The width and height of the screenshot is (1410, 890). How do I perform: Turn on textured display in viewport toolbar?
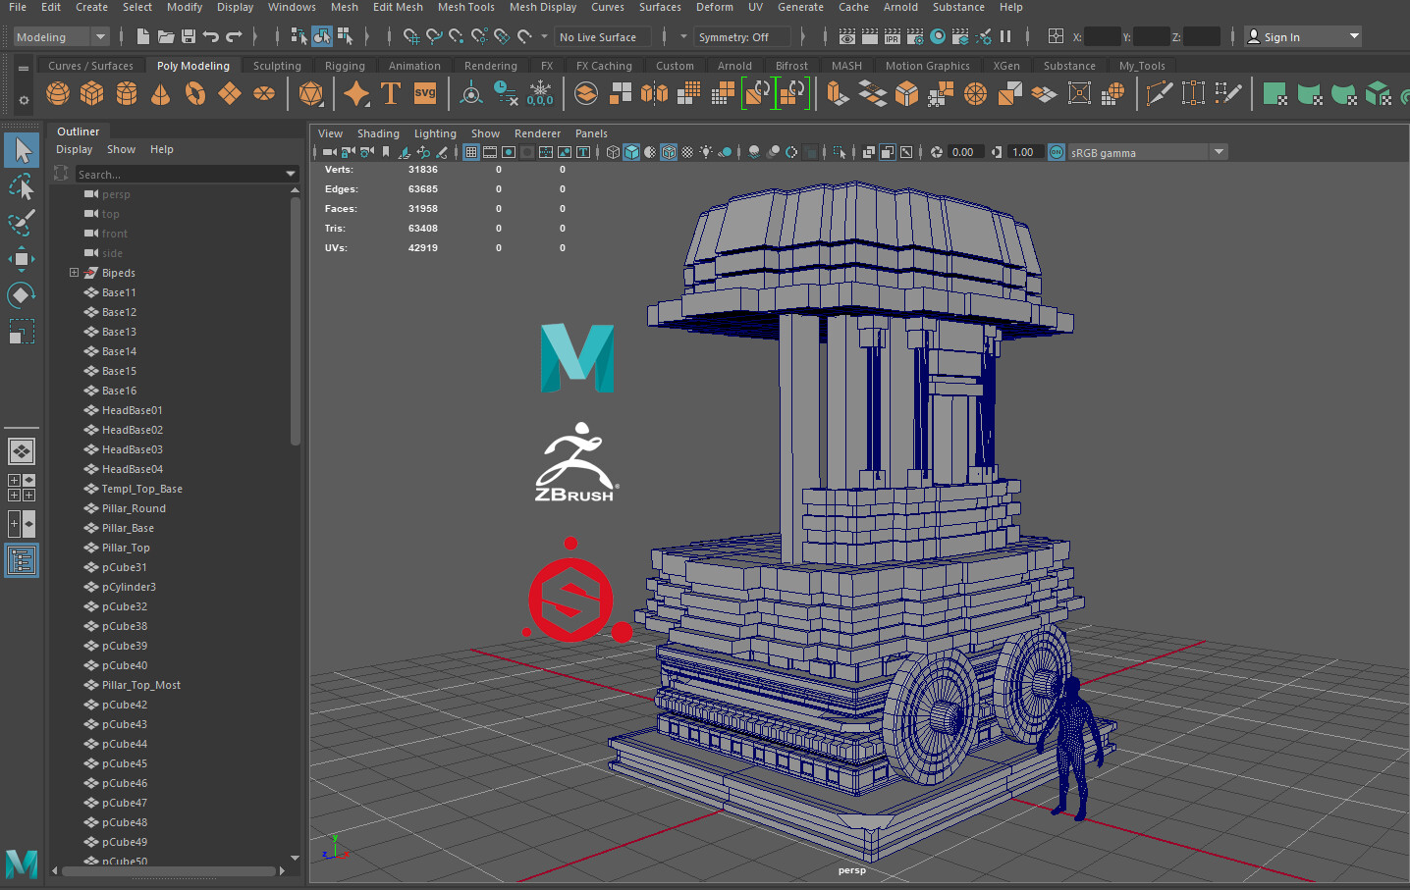pyautogui.click(x=650, y=151)
